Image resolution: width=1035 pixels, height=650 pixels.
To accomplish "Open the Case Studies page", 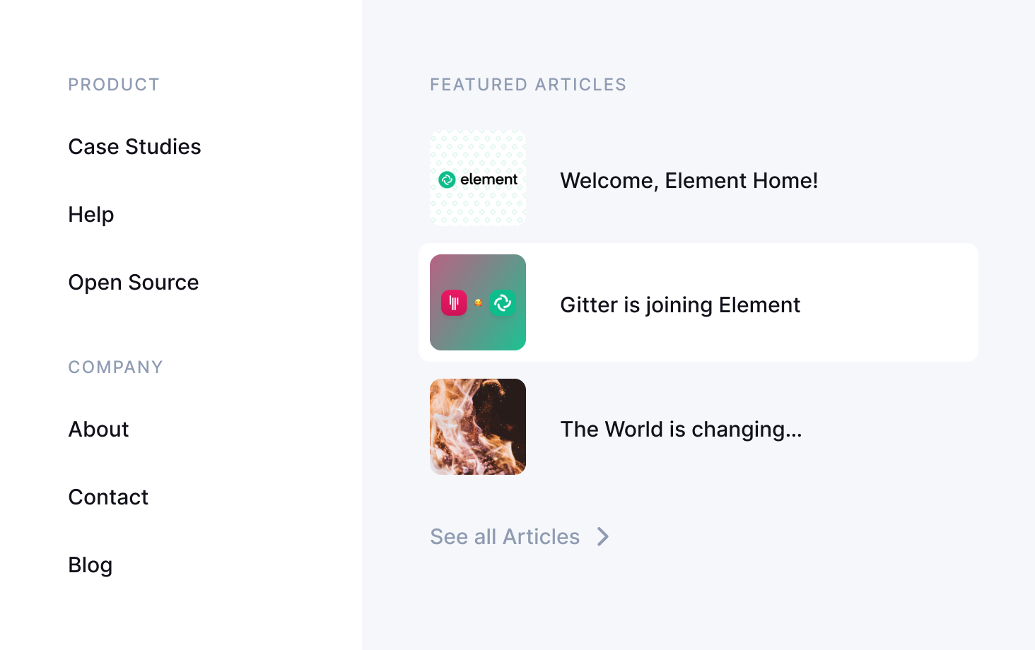I will [x=134, y=147].
